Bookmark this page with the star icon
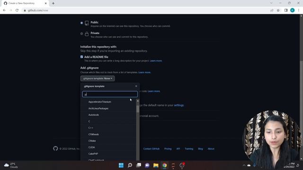 coord(278,10)
